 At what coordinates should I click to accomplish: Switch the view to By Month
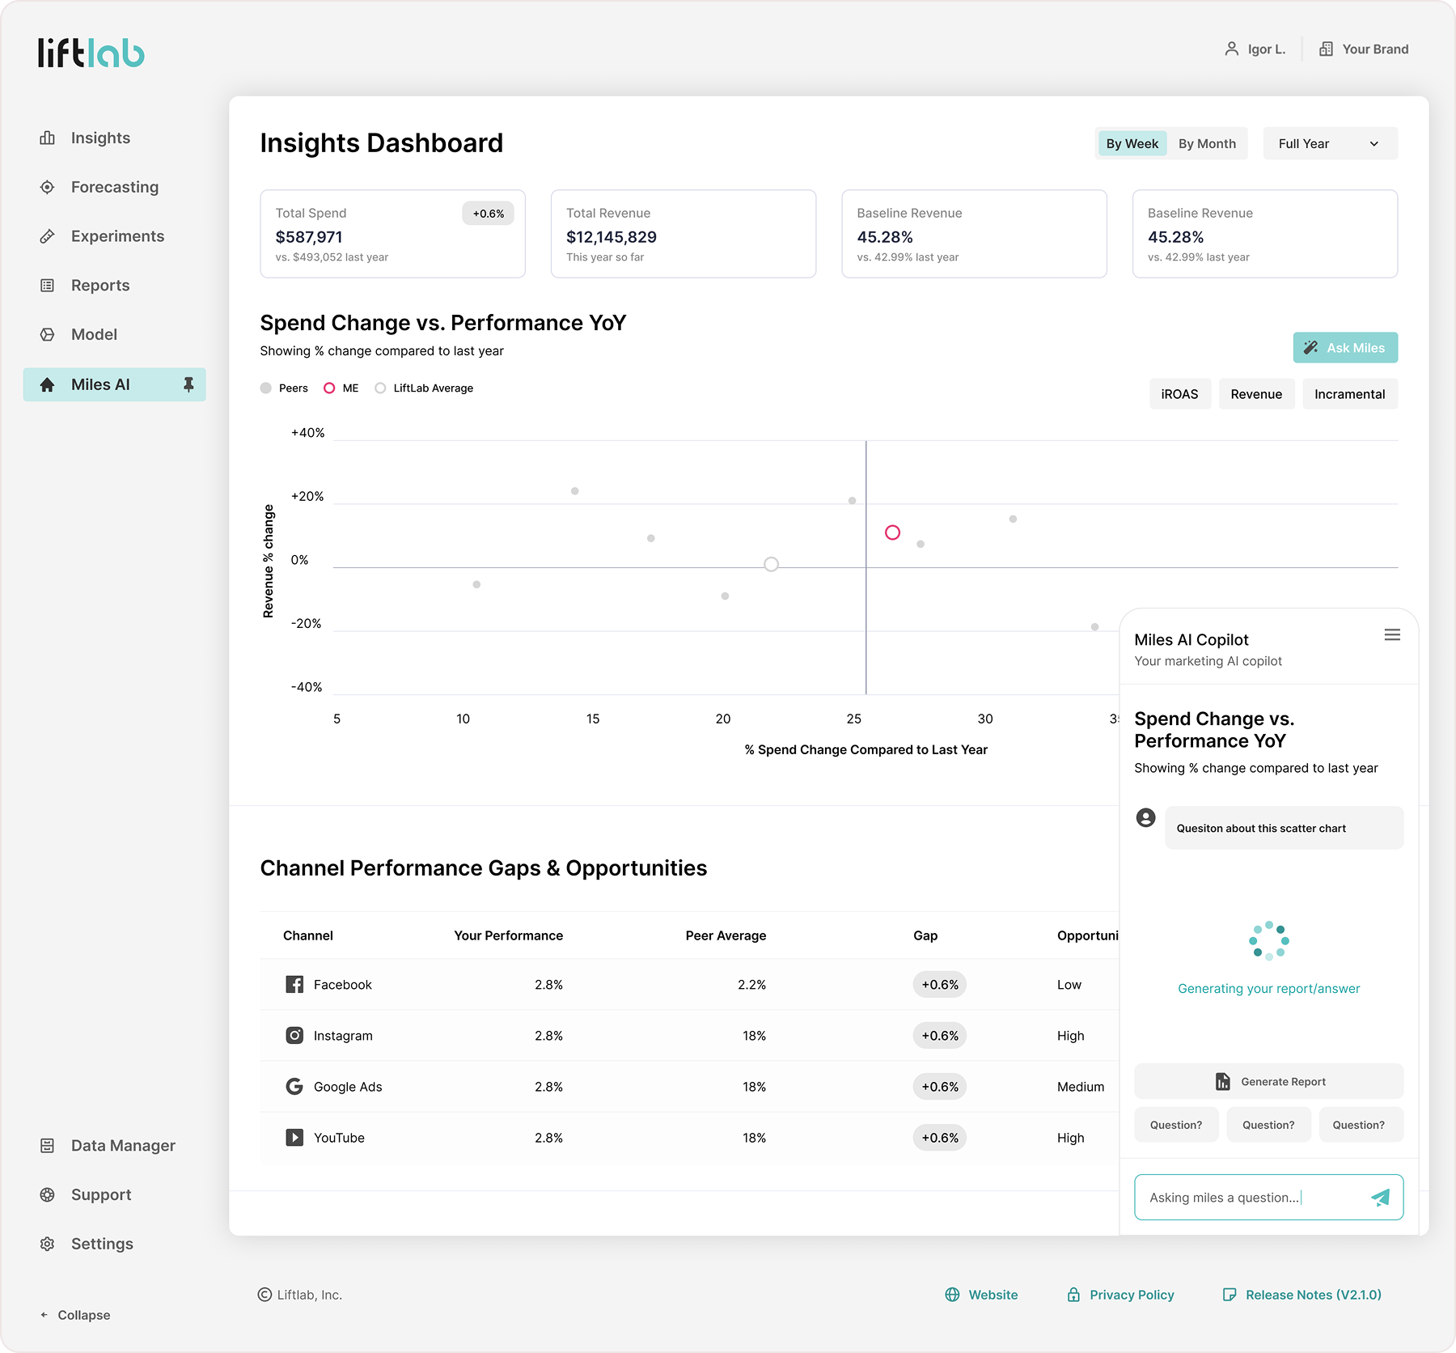coord(1206,143)
